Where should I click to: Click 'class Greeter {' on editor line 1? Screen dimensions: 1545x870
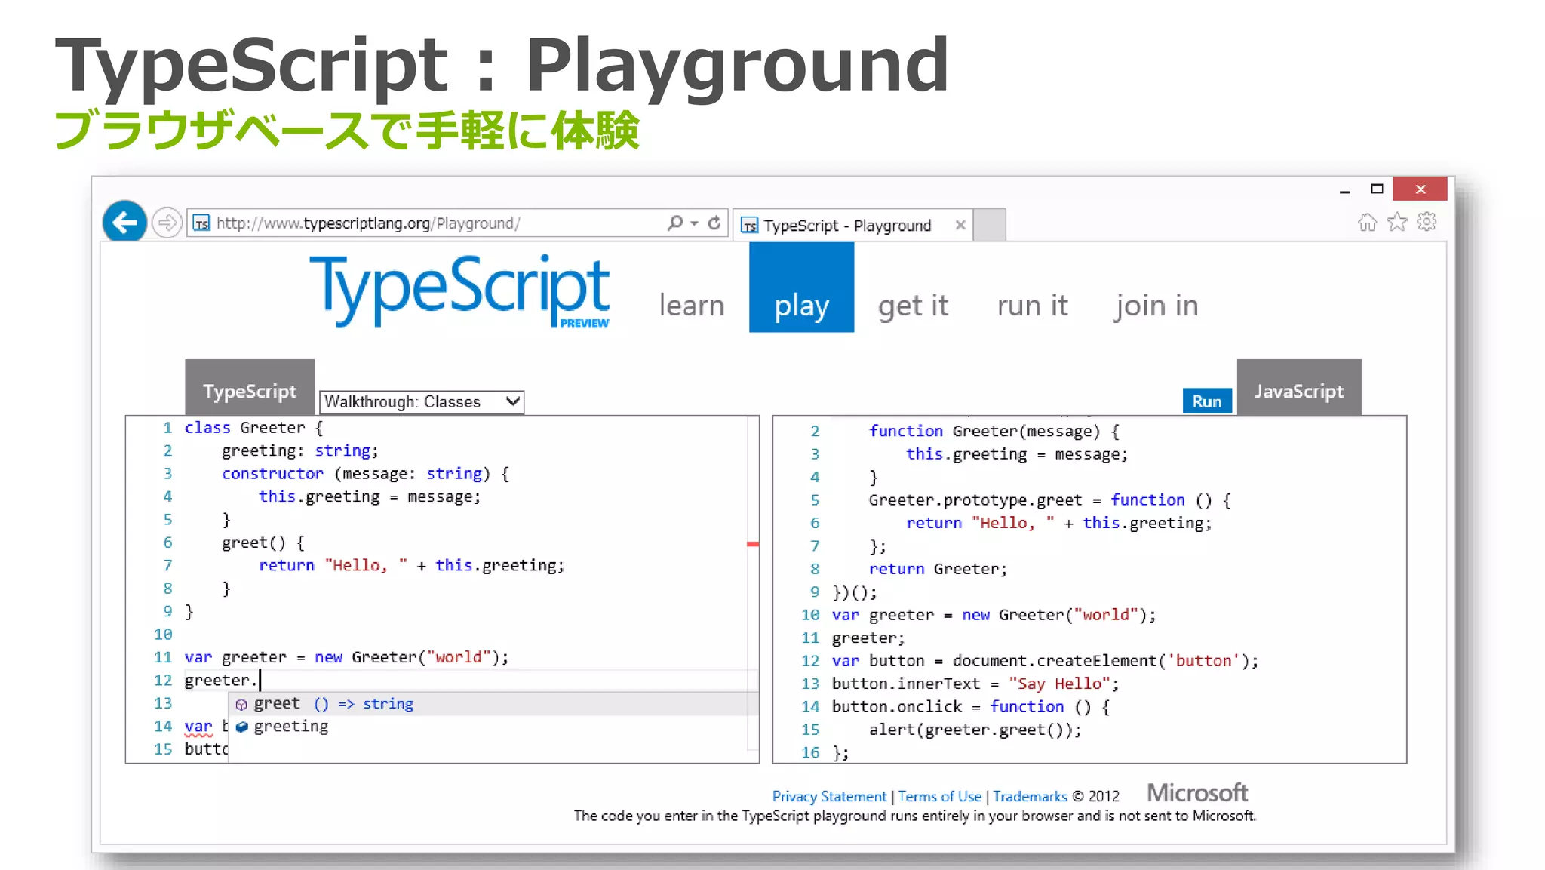click(253, 427)
